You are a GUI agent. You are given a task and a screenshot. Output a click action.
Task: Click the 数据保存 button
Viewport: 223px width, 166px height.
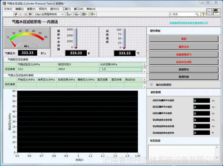coord(184,69)
